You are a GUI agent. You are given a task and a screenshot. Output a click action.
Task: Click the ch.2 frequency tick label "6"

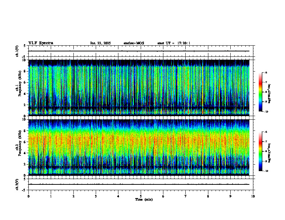pos(24,142)
